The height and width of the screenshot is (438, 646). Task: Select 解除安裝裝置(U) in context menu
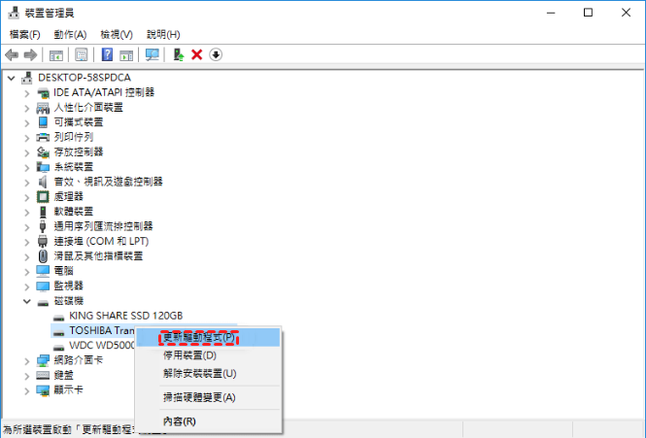coord(199,373)
